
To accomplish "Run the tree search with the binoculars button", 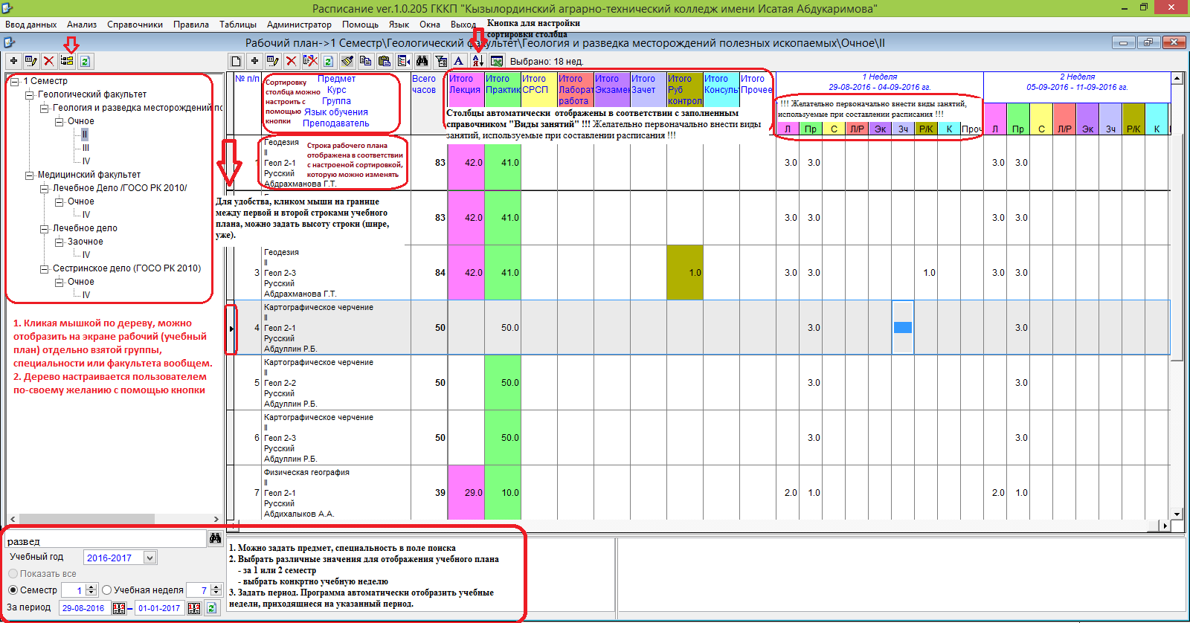I will tap(215, 538).
